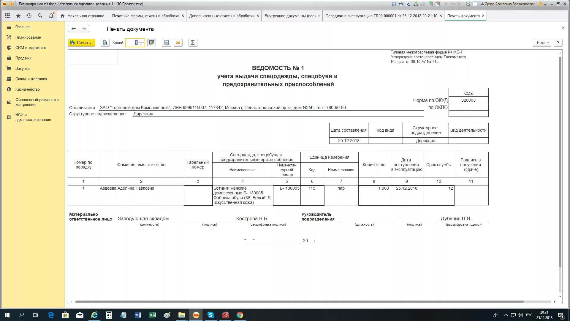Screen dimensions: 570x321
Task: Open help with the ? button
Action: click(x=558, y=43)
